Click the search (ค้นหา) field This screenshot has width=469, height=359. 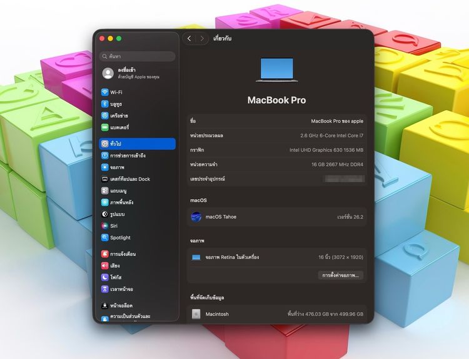[137, 56]
